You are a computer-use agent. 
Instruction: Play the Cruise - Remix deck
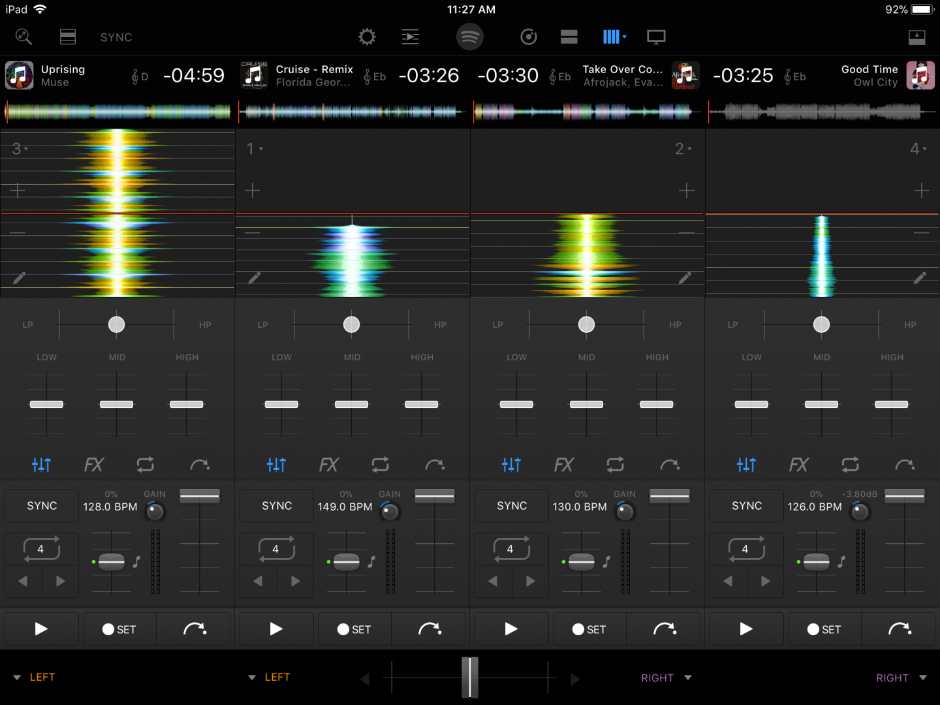pos(277,629)
